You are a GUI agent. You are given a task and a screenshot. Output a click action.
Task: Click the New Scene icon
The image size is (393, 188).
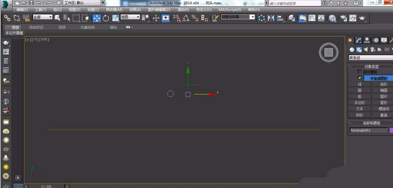(17, 3)
